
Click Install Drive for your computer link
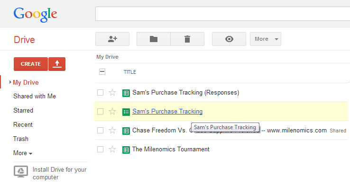(x=59, y=174)
